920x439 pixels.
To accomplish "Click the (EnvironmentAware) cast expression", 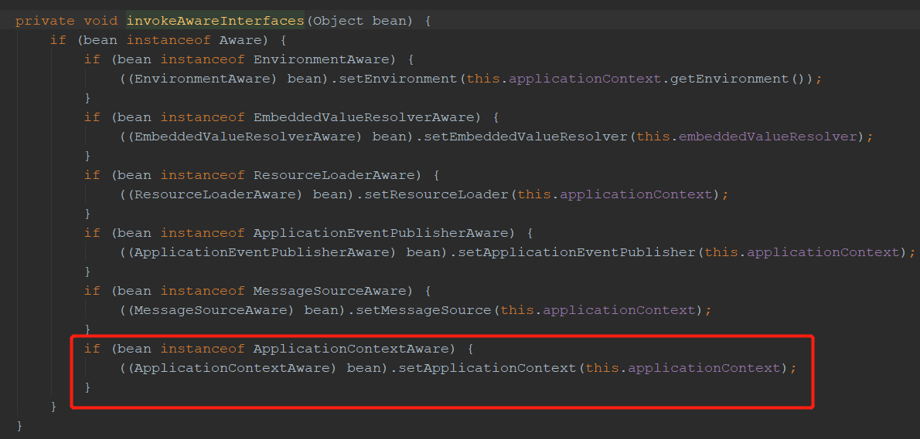I will [x=203, y=79].
